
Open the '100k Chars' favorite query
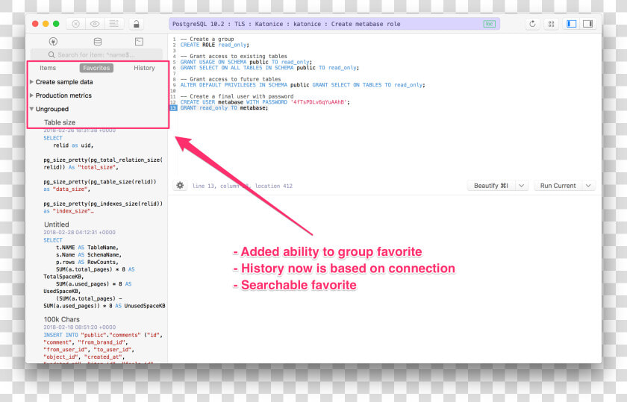[x=61, y=319]
